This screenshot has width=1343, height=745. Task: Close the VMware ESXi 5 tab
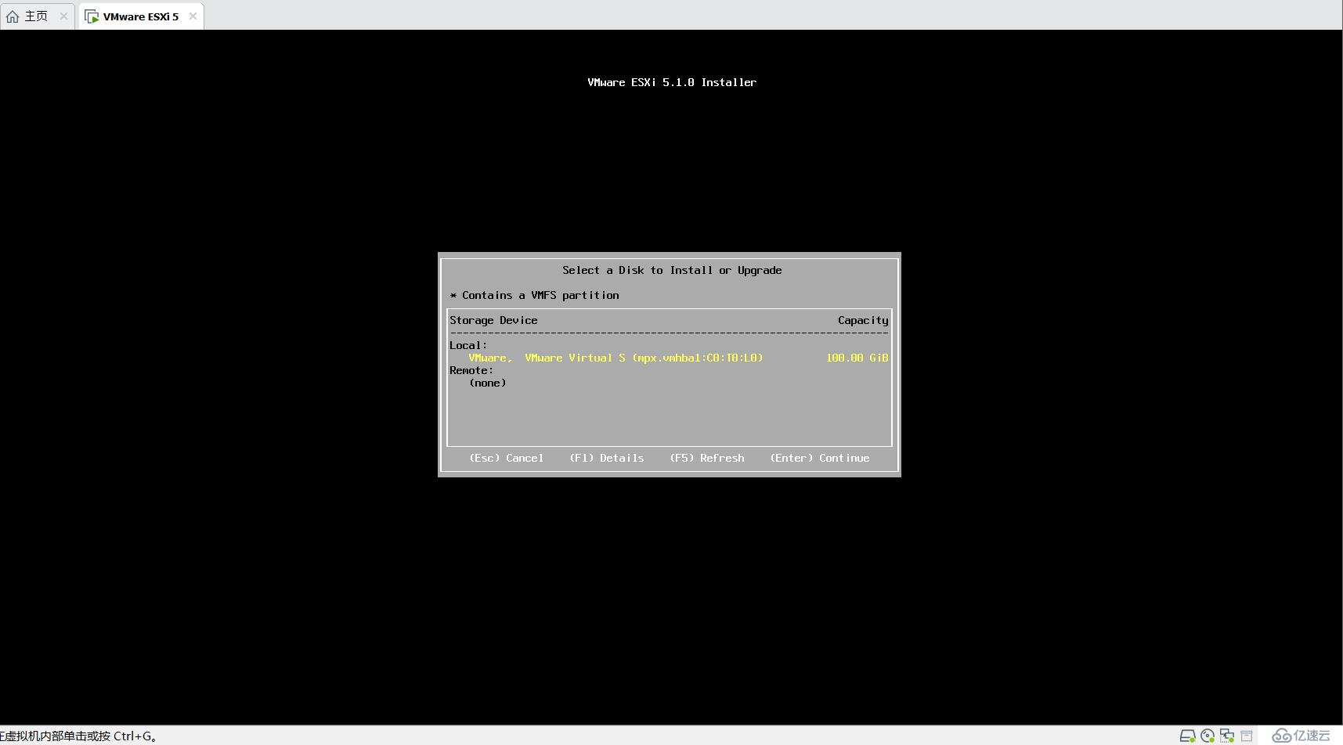pyautogui.click(x=193, y=16)
